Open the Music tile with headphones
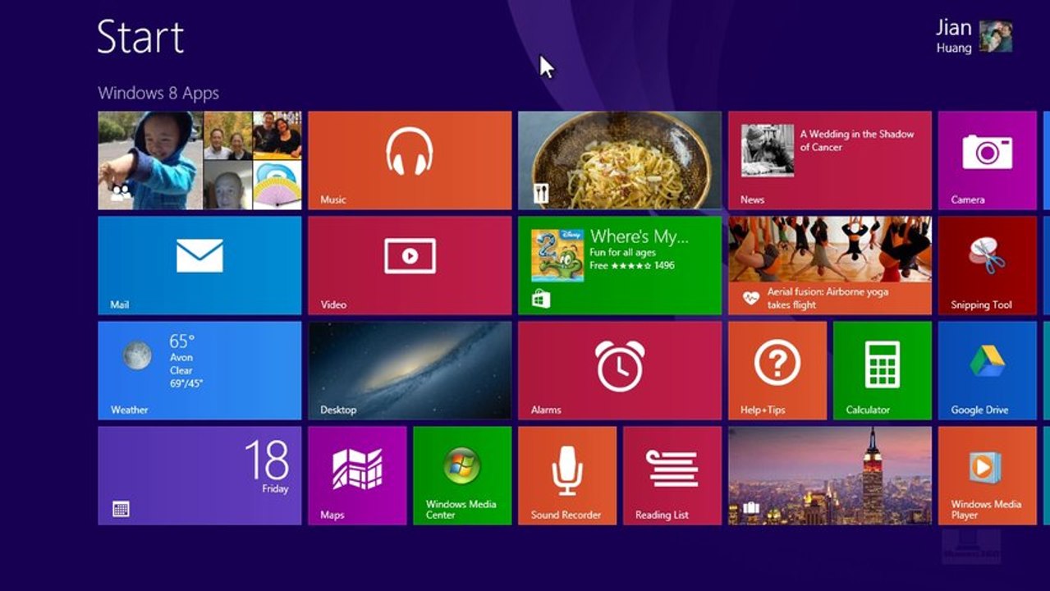Image resolution: width=1050 pixels, height=591 pixels. (x=410, y=160)
